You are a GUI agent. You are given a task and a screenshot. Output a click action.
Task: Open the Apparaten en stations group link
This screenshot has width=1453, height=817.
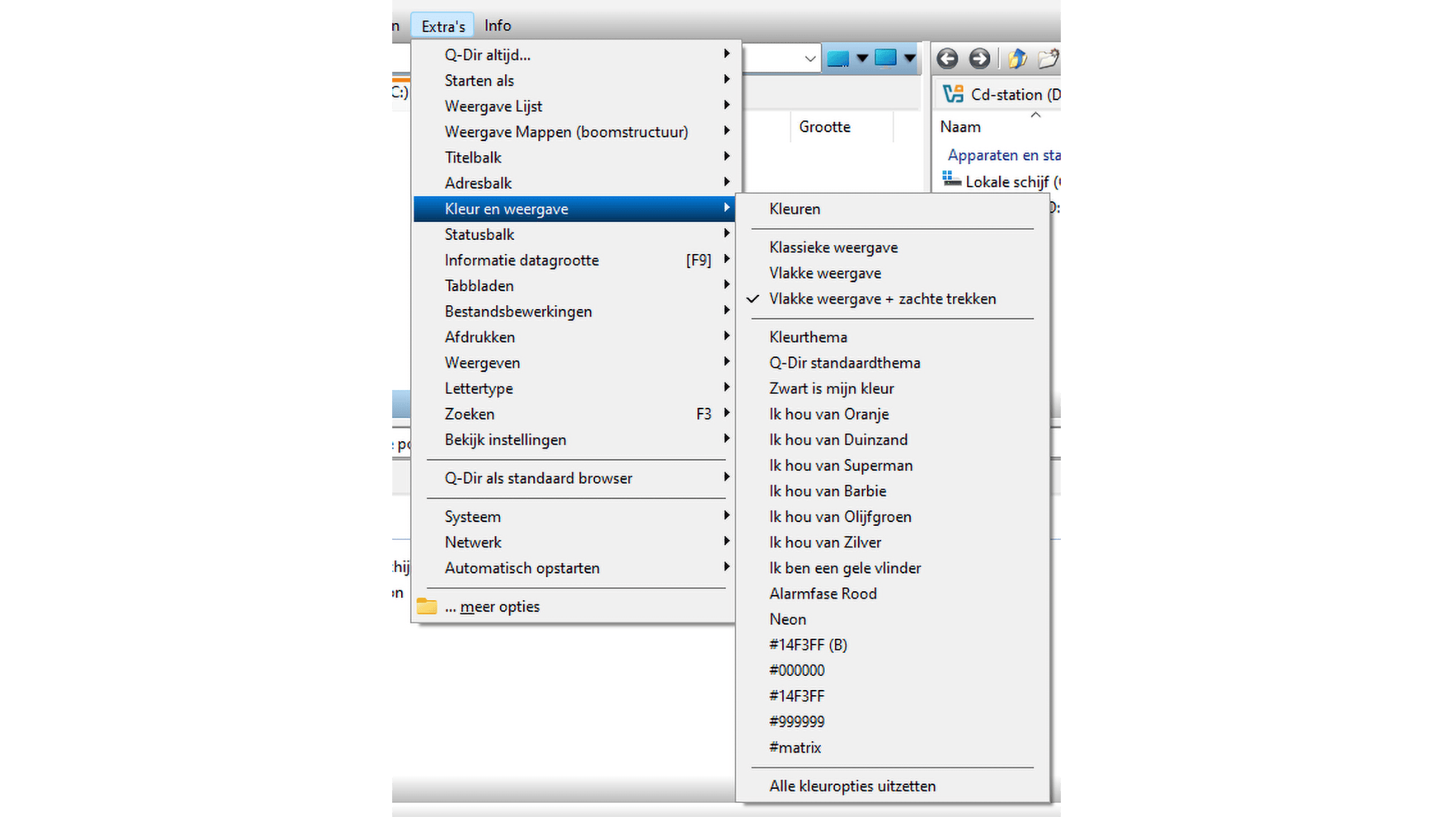click(1003, 155)
